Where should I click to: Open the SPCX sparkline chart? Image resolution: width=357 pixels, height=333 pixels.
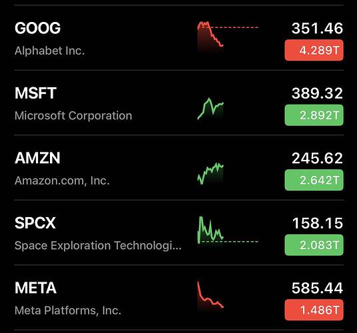(228, 231)
